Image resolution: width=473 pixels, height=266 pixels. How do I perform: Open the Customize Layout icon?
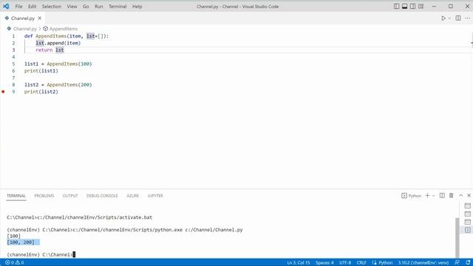pos(421,7)
